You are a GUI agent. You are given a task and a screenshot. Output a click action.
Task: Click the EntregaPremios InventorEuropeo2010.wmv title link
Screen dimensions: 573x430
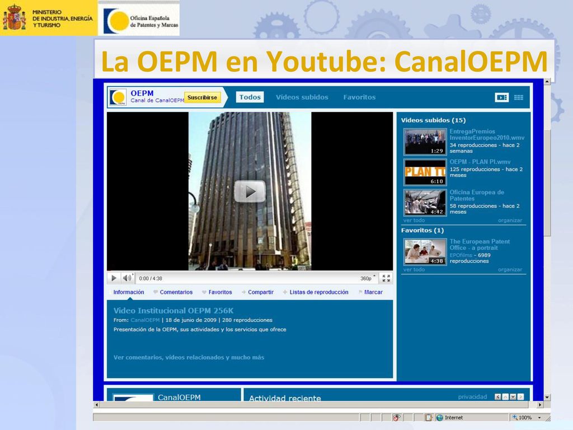[x=487, y=134]
